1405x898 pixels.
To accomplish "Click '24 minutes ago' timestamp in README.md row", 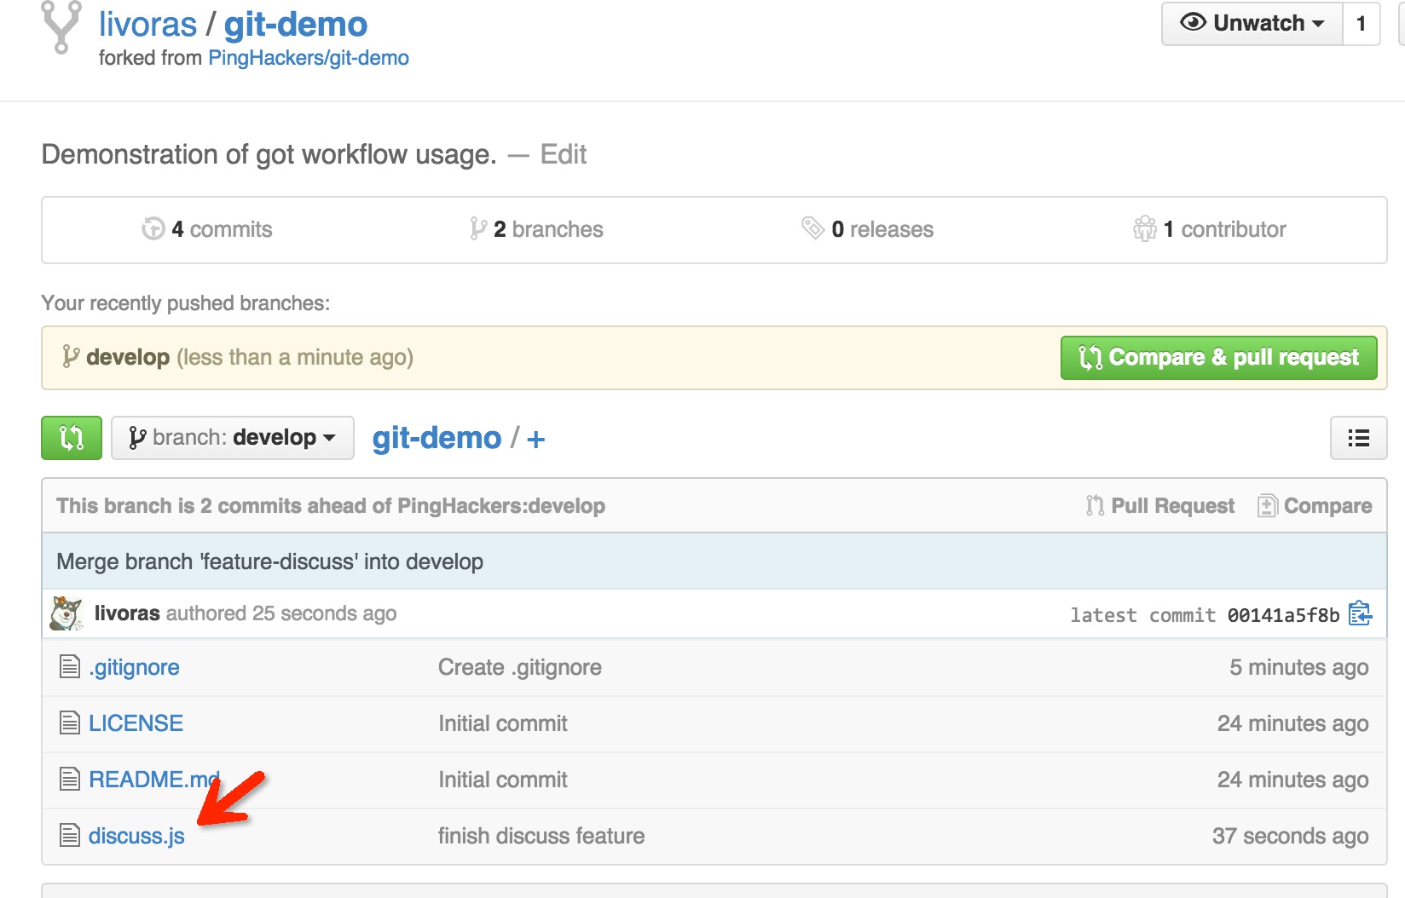I will (1293, 780).
